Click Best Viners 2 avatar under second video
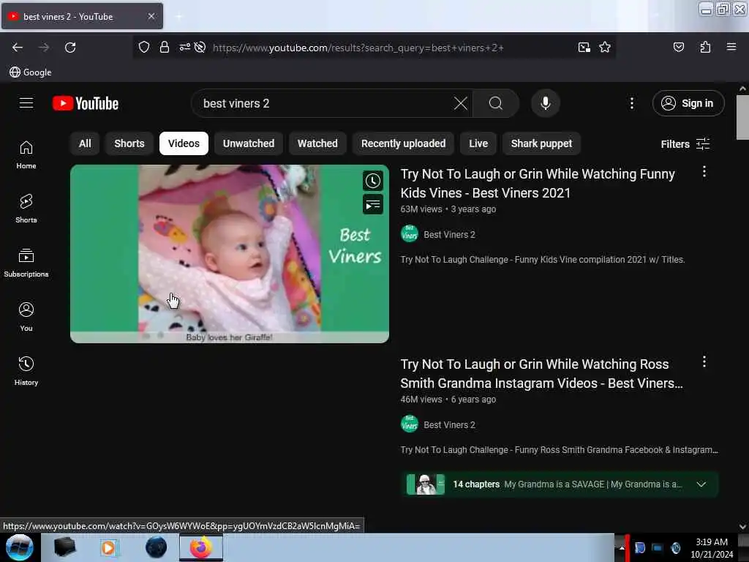Image resolution: width=749 pixels, height=562 pixels. [x=410, y=424]
